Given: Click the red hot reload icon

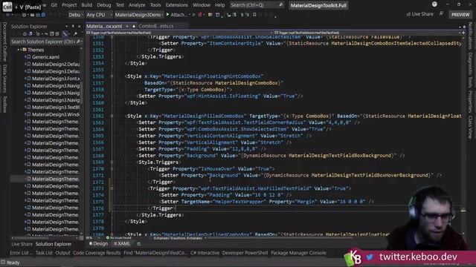Looking at the screenshot, I should [200, 15].
